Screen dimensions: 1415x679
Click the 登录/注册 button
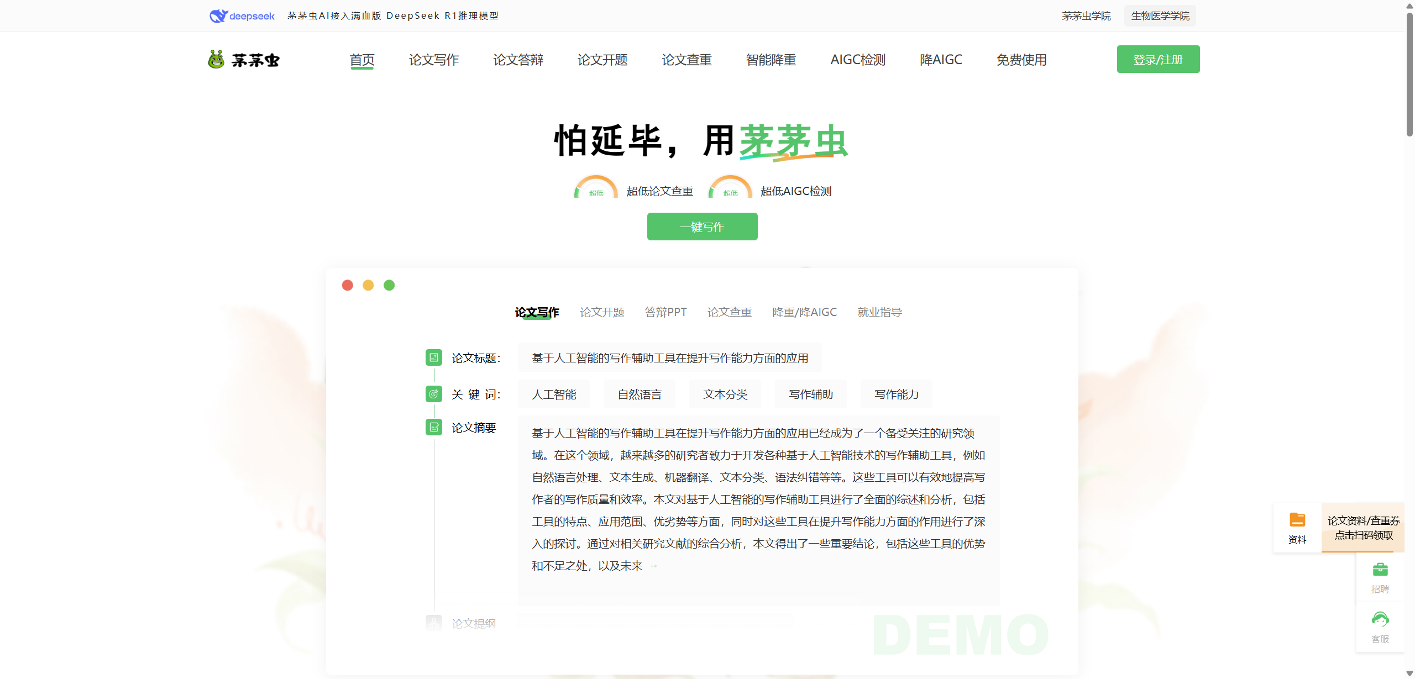coord(1158,59)
